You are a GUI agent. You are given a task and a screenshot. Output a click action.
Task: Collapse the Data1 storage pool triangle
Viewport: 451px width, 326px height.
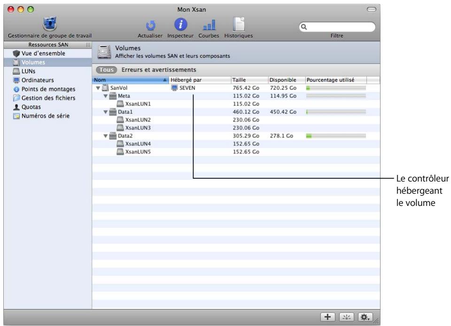tap(106, 112)
